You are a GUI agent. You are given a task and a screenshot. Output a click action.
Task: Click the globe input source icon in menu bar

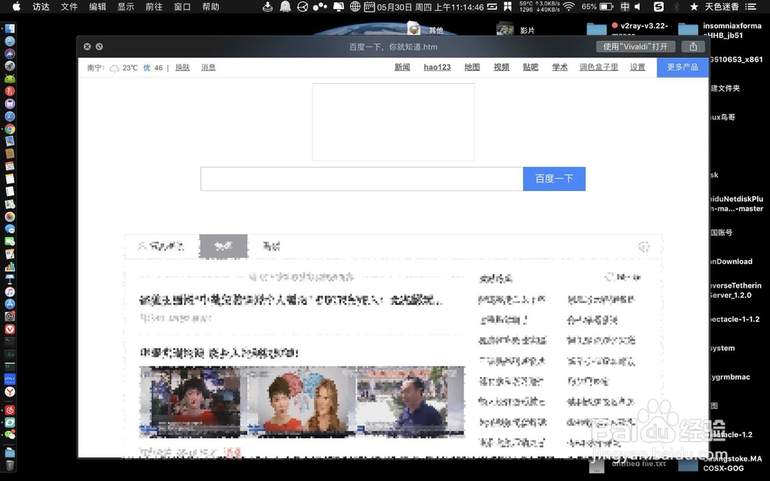355,7
